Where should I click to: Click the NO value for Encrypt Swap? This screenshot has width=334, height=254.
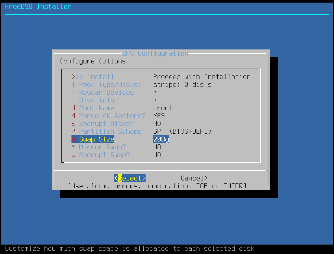click(157, 155)
